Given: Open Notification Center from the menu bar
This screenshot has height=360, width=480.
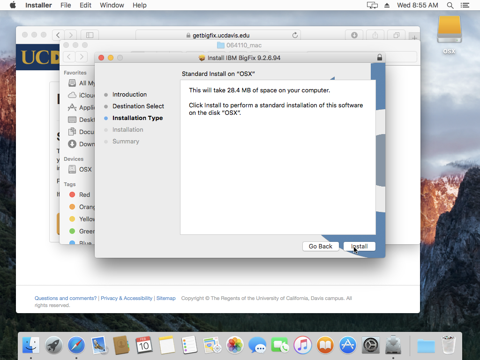Looking at the screenshot, I should [x=465, y=5].
